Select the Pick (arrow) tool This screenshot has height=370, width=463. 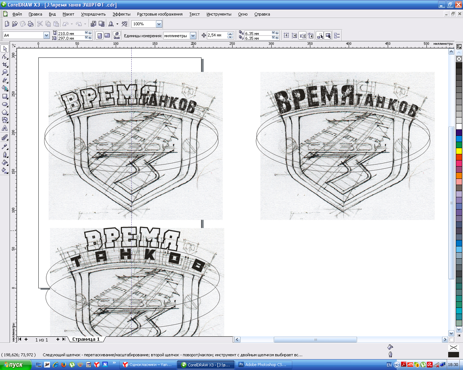coord(5,48)
